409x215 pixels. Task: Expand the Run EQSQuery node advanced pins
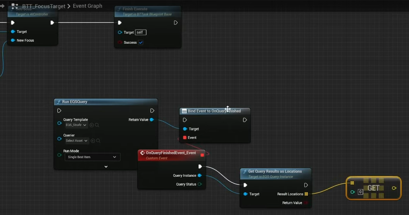(106, 167)
